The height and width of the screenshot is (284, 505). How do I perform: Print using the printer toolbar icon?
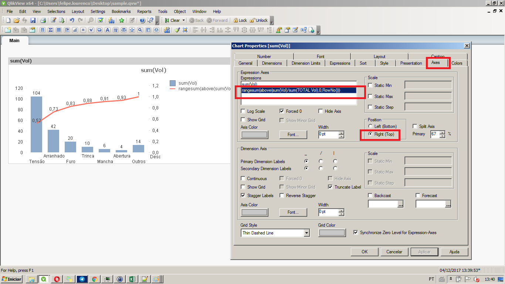(43, 20)
